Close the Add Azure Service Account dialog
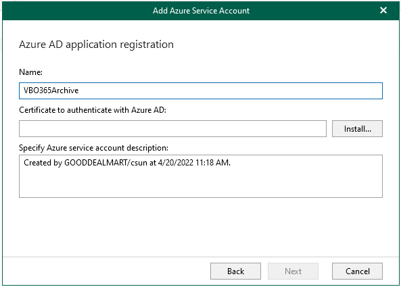The image size is (401, 287). click(x=383, y=10)
